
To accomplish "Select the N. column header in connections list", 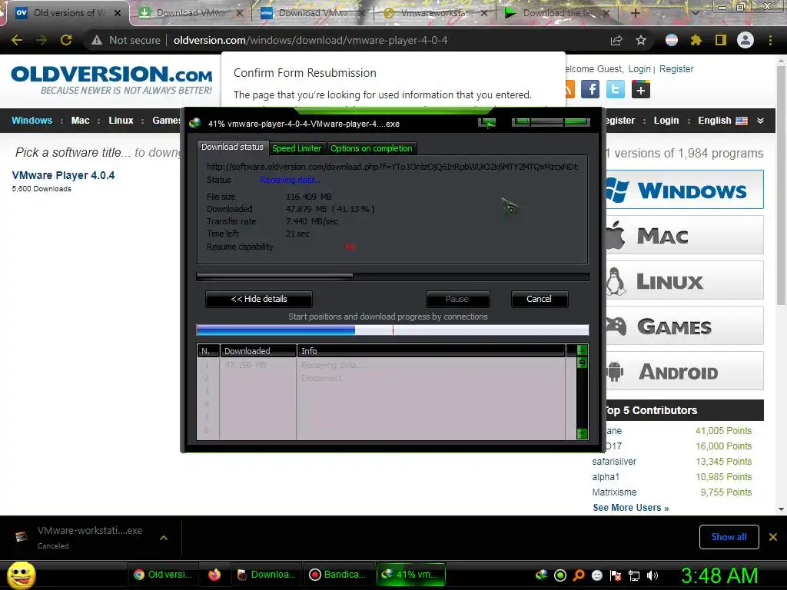I will point(208,351).
